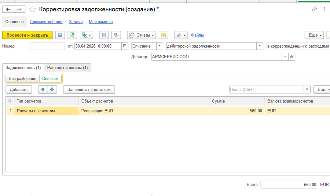
Task: Open calendar picker for the date field
Action: pyautogui.click(x=125, y=46)
